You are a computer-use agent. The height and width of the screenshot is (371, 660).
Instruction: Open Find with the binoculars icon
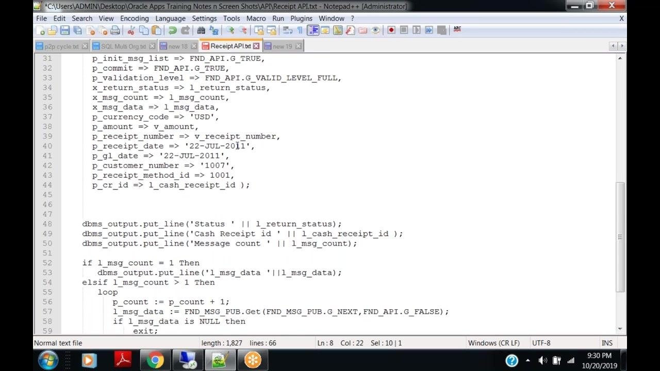click(x=201, y=30)
